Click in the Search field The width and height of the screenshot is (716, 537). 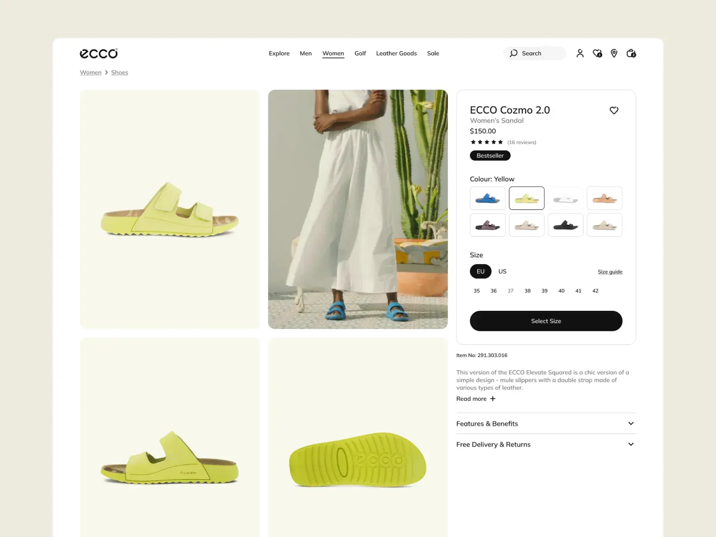click(535, 53)
